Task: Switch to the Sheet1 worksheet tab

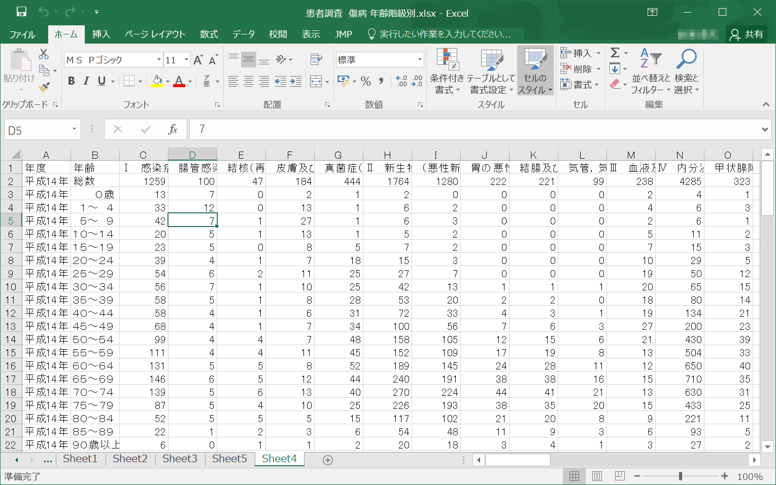Action: click(x=80, y=459)
